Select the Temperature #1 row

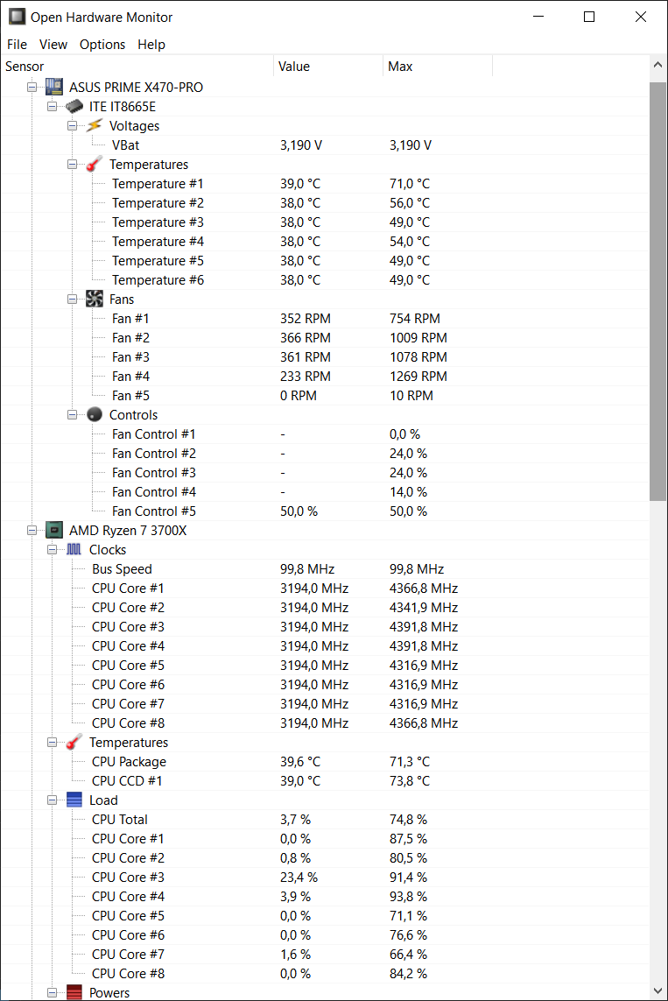[x=325, y=183]
